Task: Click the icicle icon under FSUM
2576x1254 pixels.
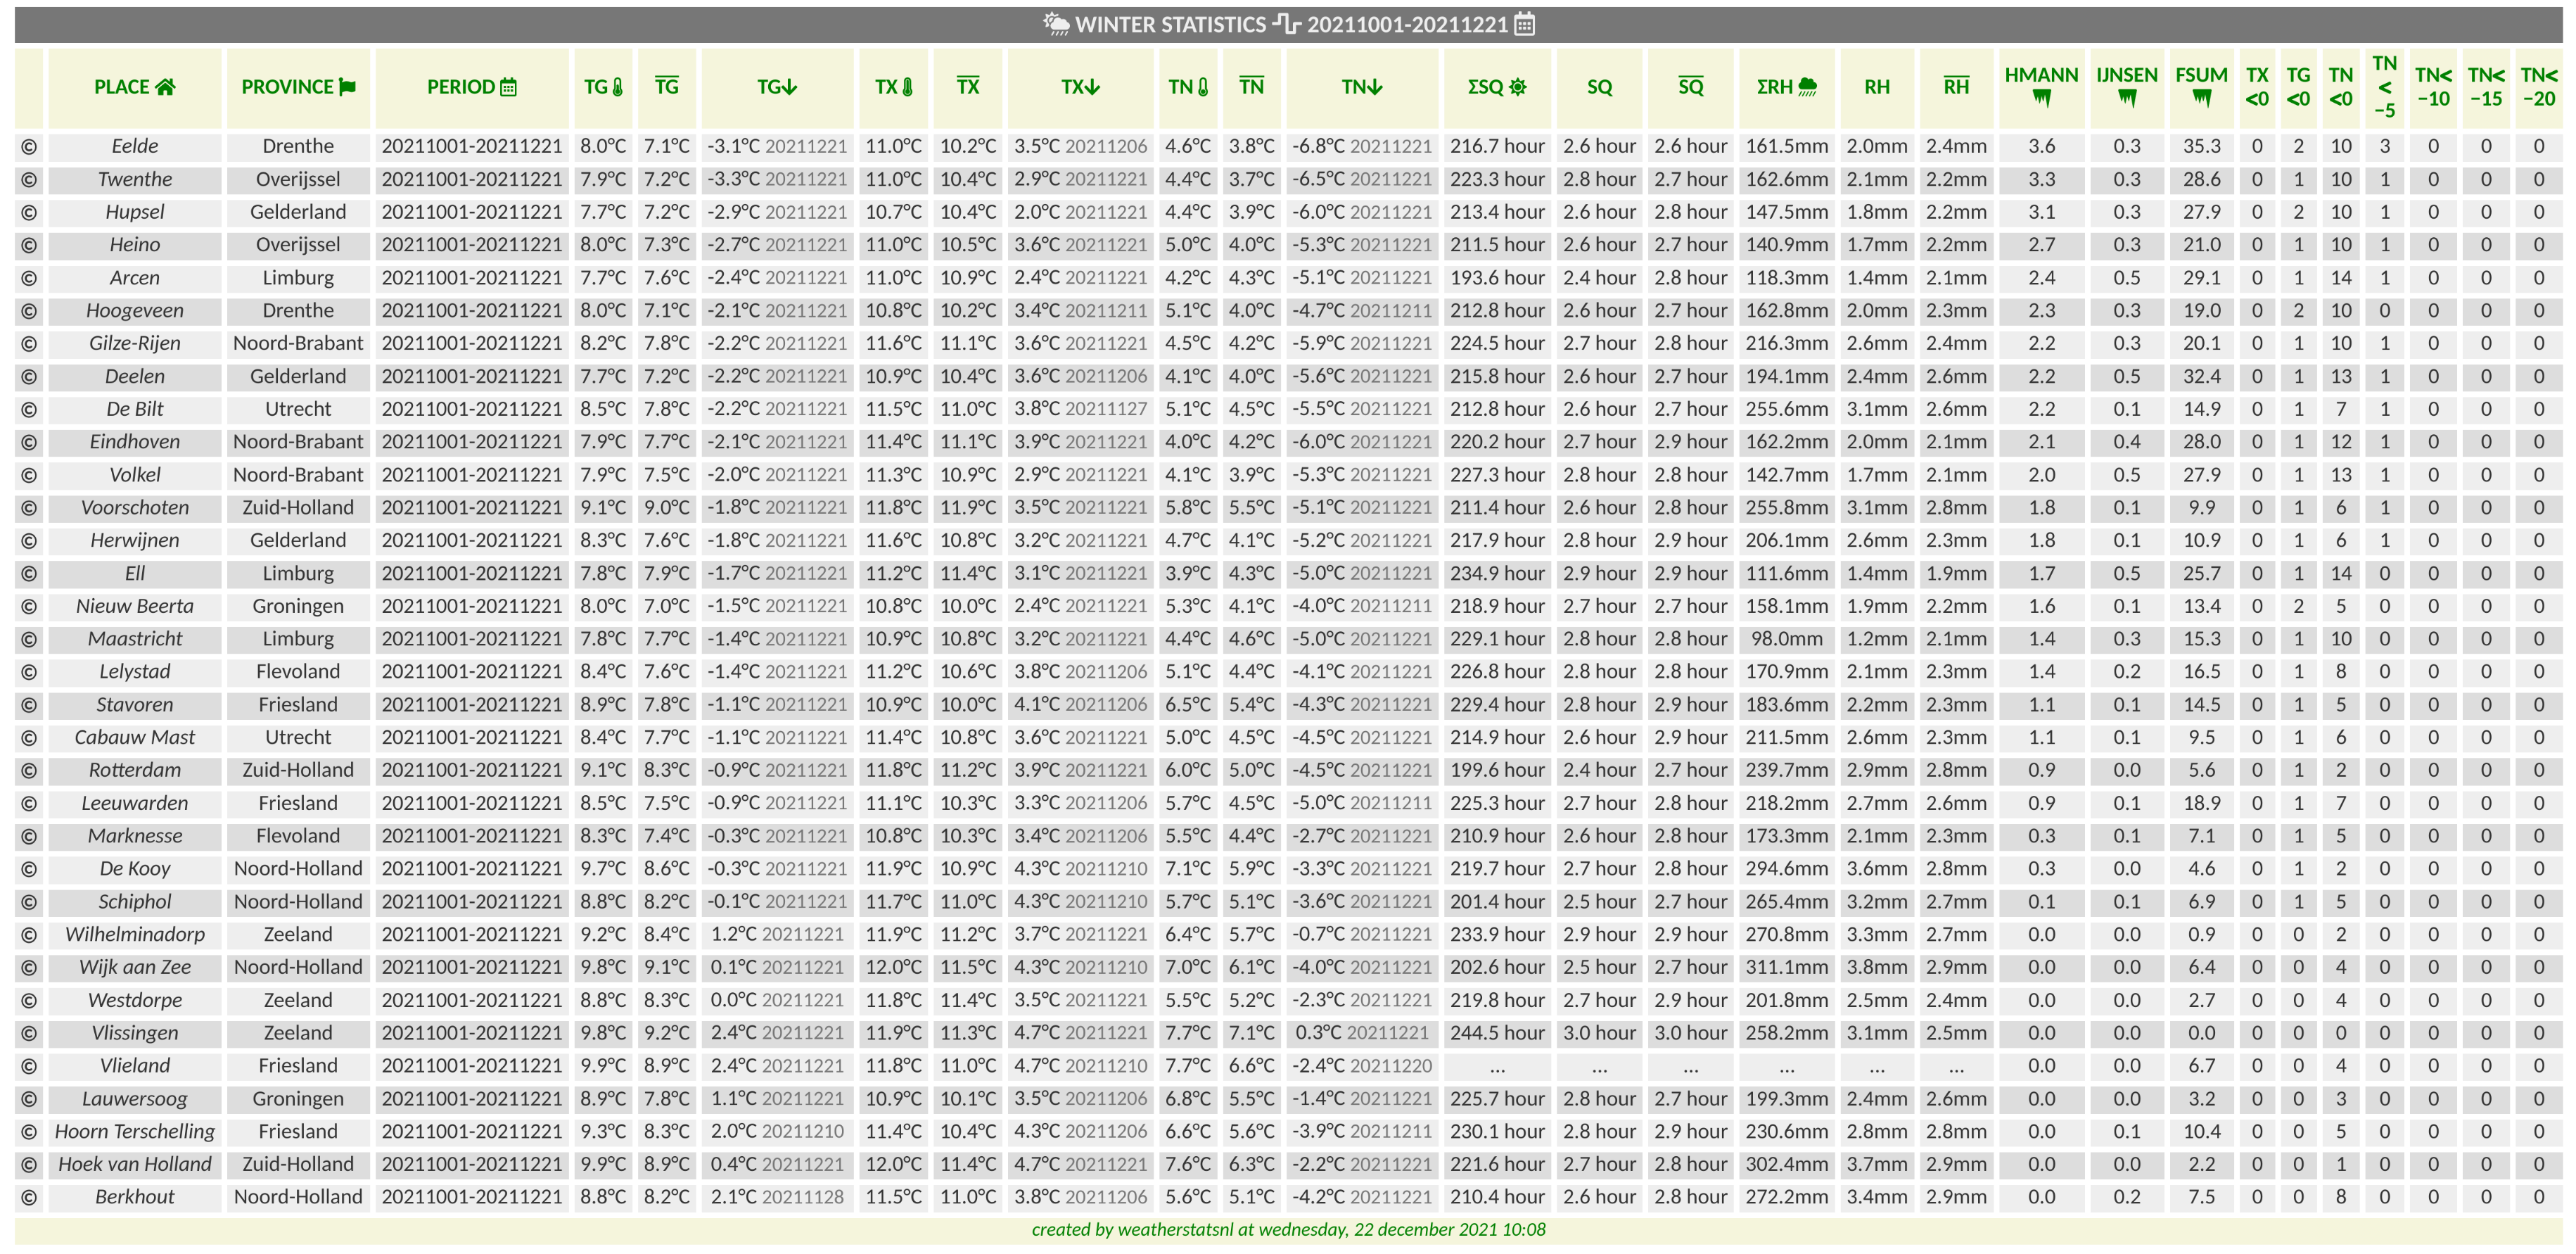Action: coord(2201,99)
